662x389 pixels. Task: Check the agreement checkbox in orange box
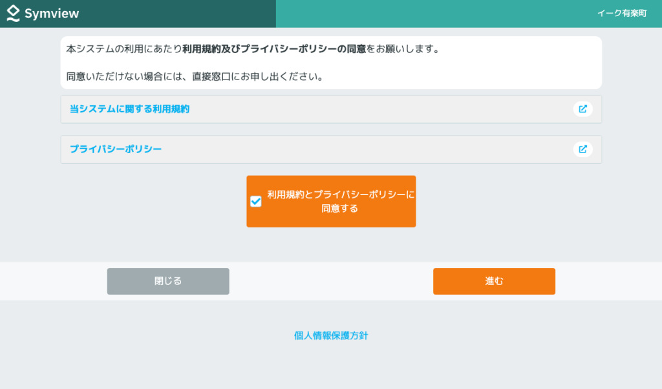(256, 202)
